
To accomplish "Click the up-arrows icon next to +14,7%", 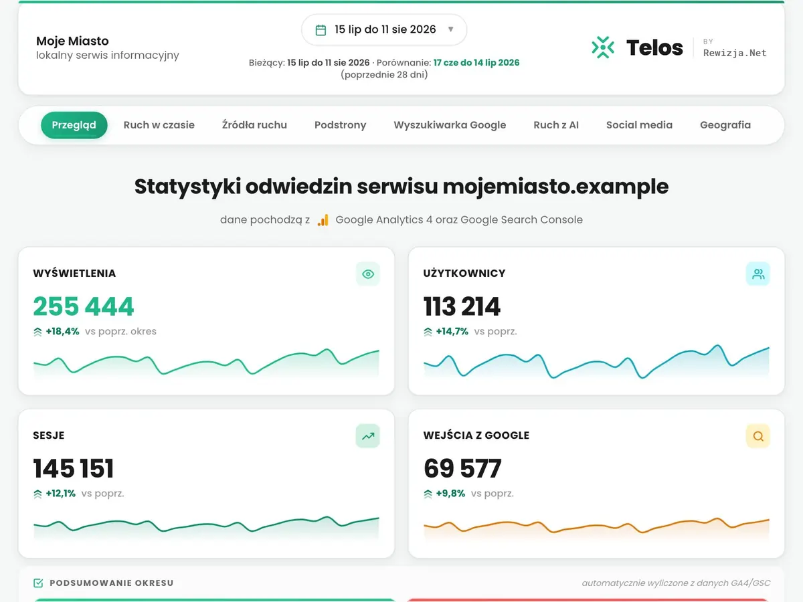I will [x=428, y=331].
